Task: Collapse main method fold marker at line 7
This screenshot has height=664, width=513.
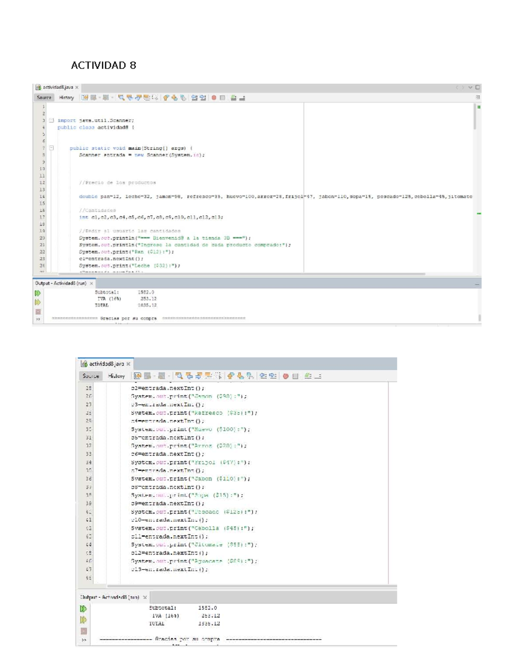Action: tap(51, 148)
